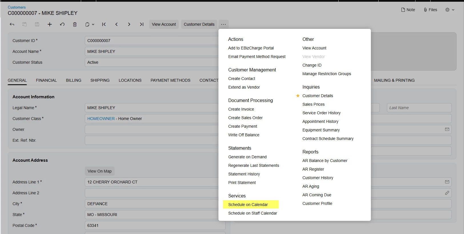Image resolution: width=464 pixels, height=234 pixels.
Task: Click the undo/cancel changes toolbar icon
Action: pos(62,24)
